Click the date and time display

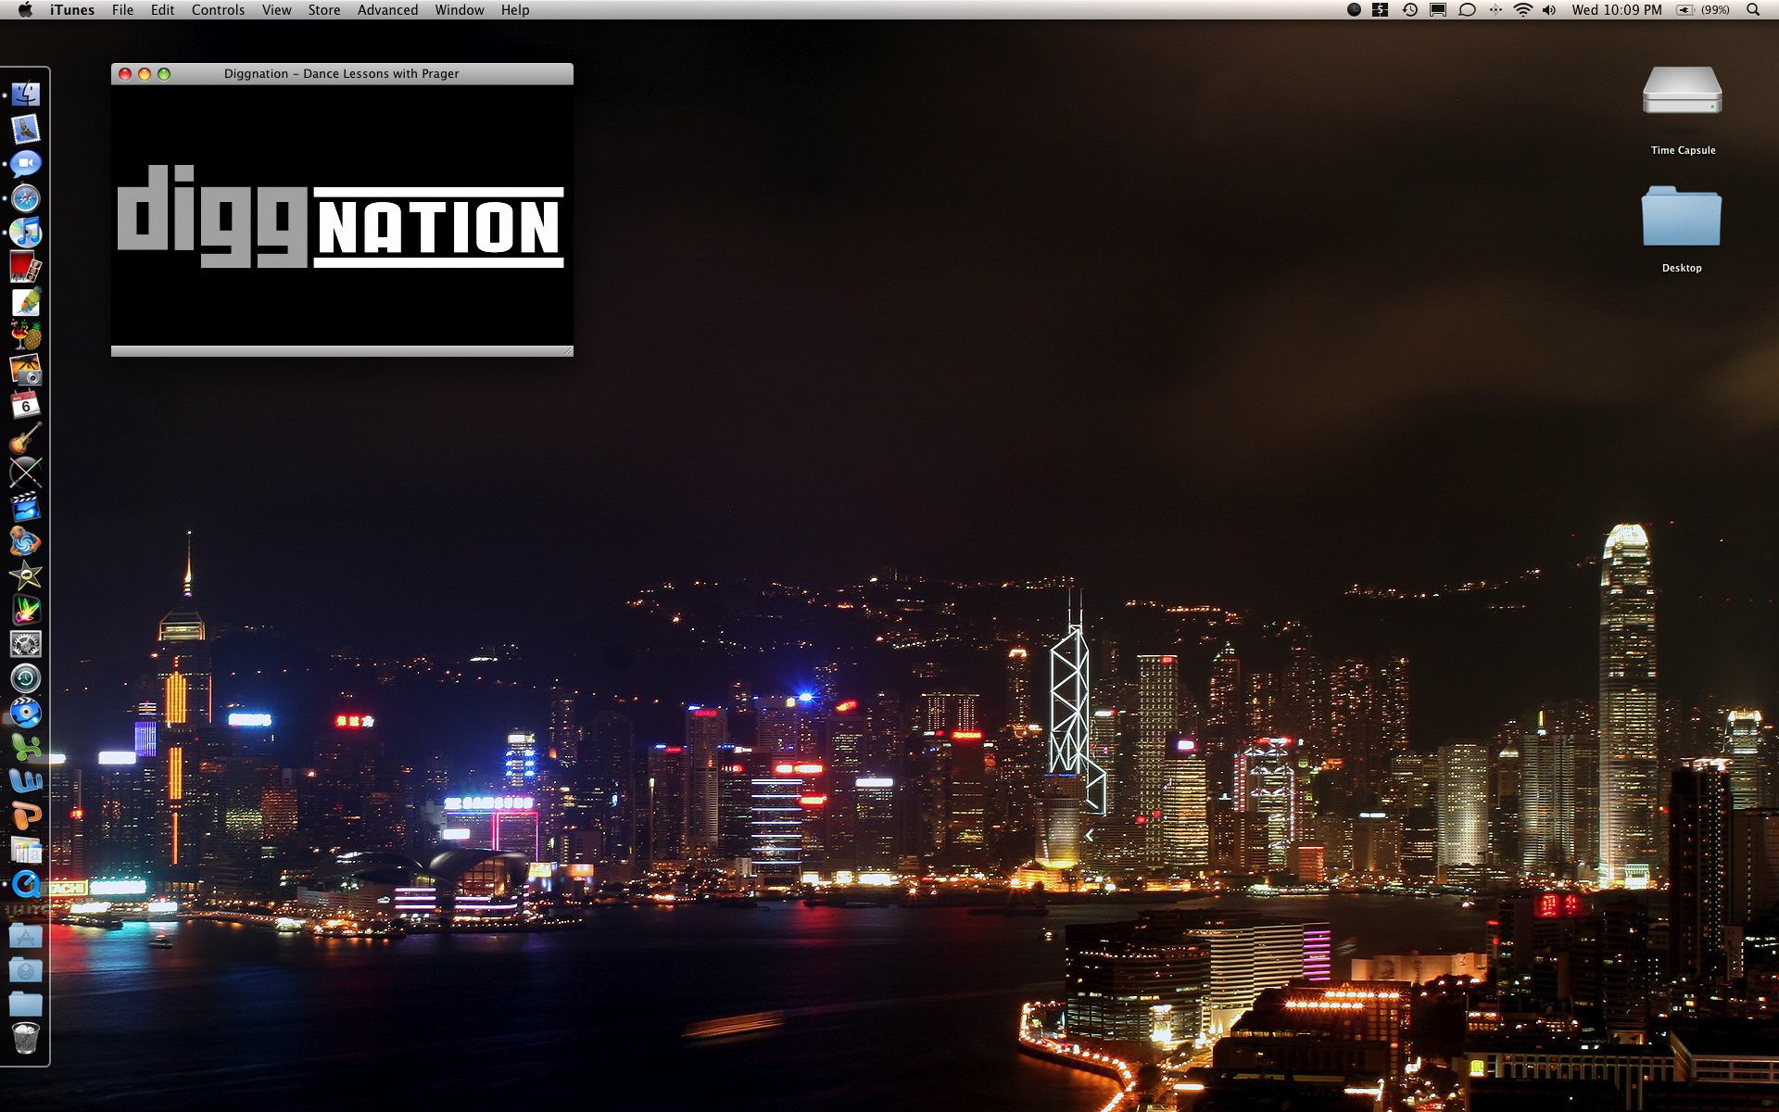(x=1616, y=10)
